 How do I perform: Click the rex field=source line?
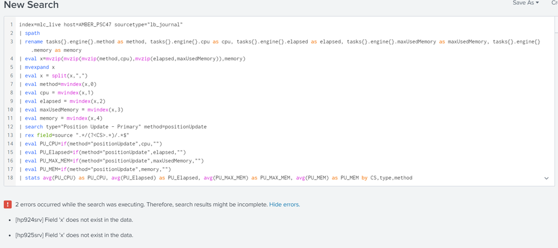click(74, 135)
